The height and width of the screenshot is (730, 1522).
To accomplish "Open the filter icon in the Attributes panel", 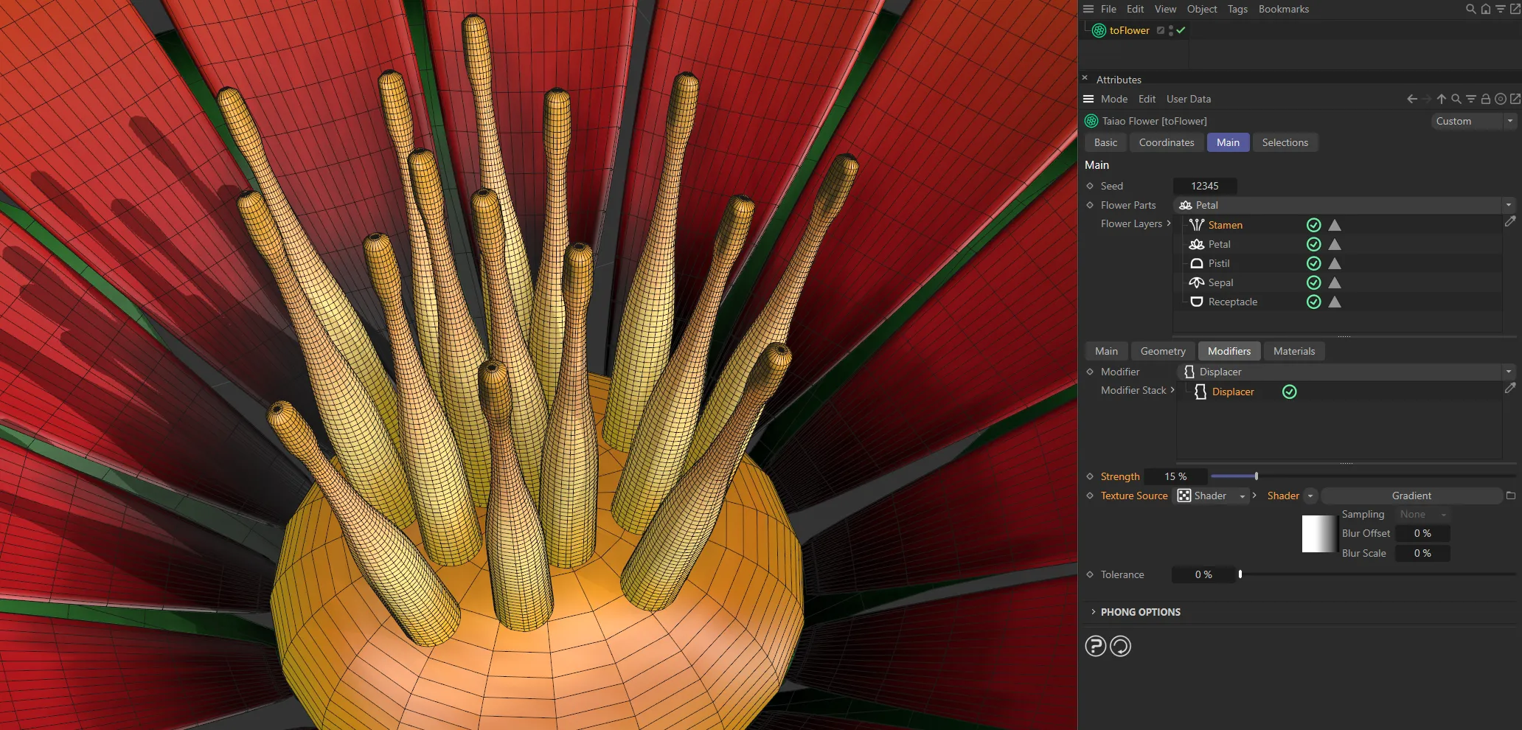I will 1471,98.
